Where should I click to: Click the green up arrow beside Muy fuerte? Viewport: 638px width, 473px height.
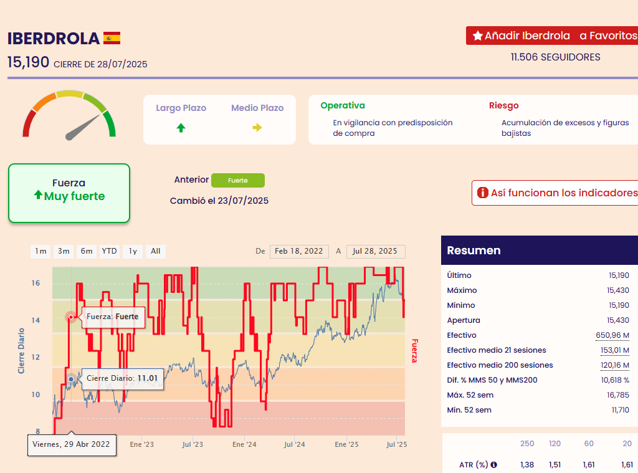click(38, 194)
